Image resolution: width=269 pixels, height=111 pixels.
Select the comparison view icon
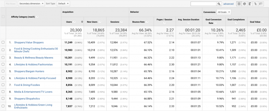point(255,4)
